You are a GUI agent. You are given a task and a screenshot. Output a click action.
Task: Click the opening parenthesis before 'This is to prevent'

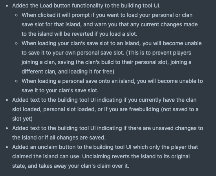(127, 53)
